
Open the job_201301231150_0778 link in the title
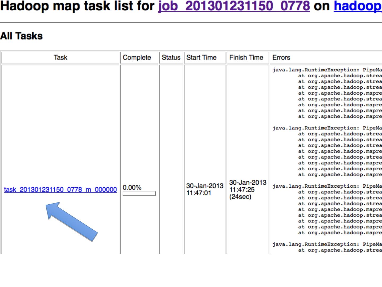pyautogui.click(x=234, y=6)
